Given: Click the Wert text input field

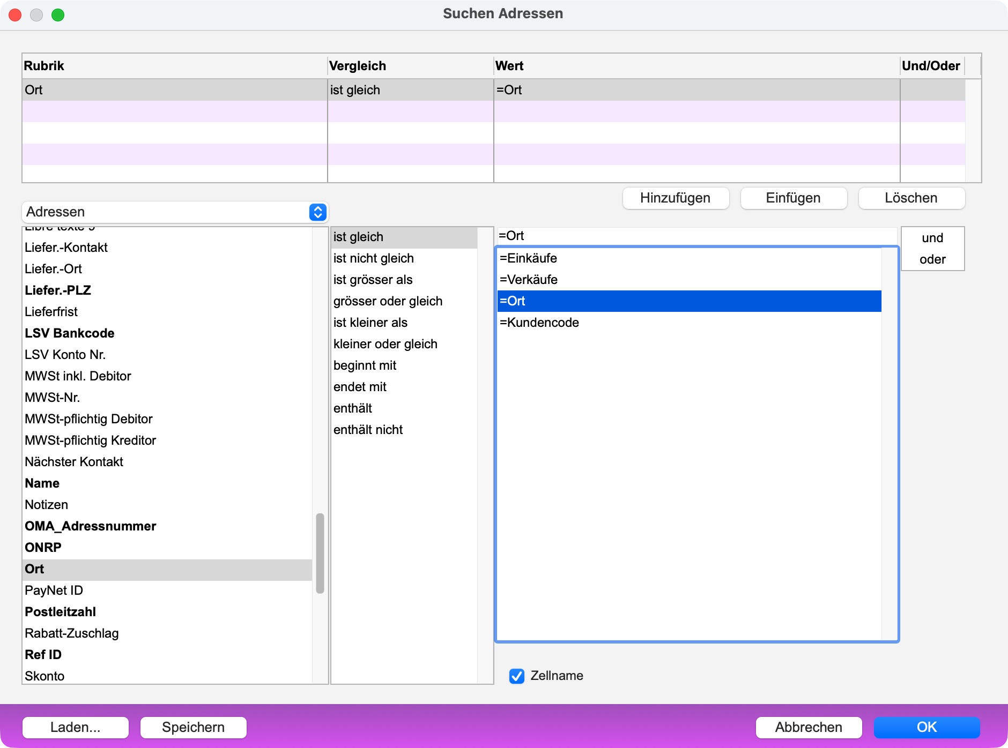Looking at the screenshot, I should 696,236.
